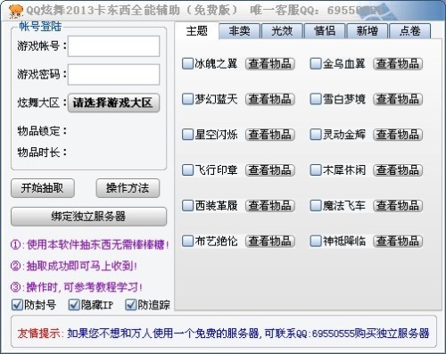The width and height of the screenshot is (446, 354).
Task: View item for 星空闪烁
Action: click(x=270, y=135)
